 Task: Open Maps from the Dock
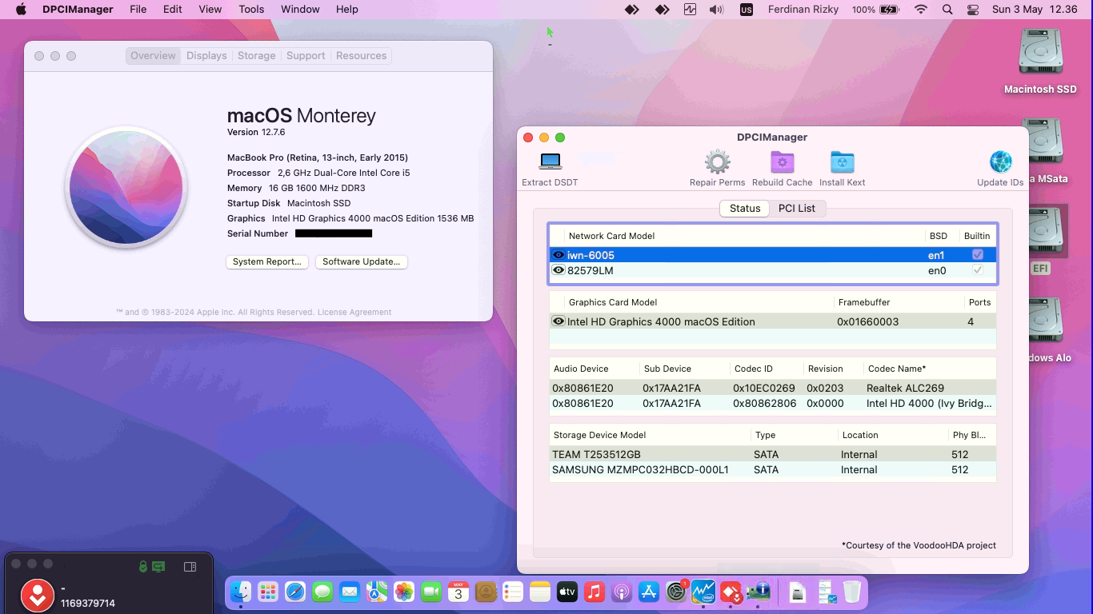pyautogui.click(x=377, y=592)
